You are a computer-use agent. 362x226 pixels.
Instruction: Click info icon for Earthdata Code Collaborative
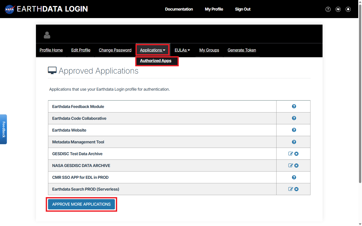[294, 118]
